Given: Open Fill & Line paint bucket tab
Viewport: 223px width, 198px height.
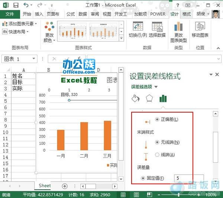Looking at the screenshot, I should [x=136, y=98].
